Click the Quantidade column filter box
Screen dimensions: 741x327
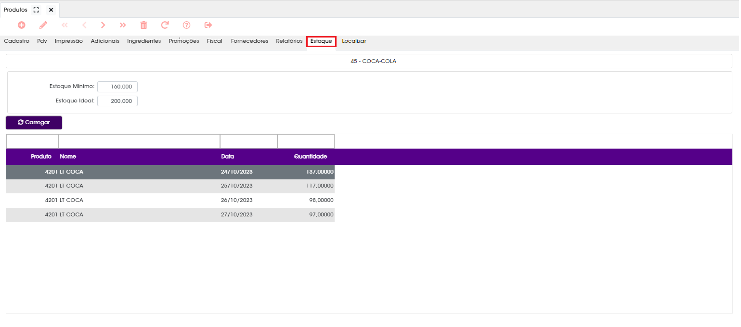(x=306, y=141)
